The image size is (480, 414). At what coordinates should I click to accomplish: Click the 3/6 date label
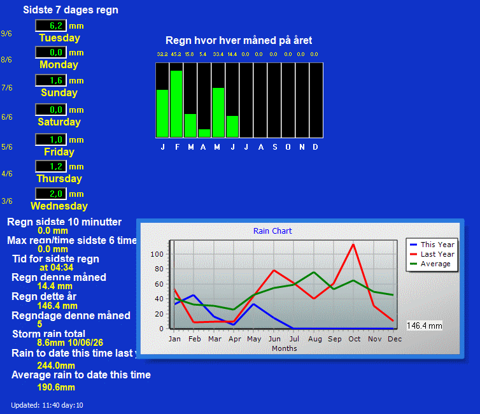7,201
